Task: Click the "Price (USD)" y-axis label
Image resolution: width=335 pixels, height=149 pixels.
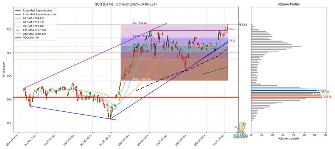Action: click(4, 70)
